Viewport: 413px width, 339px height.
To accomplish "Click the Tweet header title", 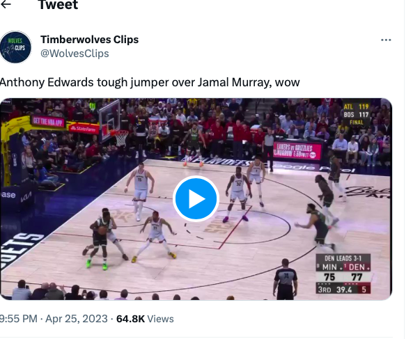I will pyautogui.click(x=59, y=5).
